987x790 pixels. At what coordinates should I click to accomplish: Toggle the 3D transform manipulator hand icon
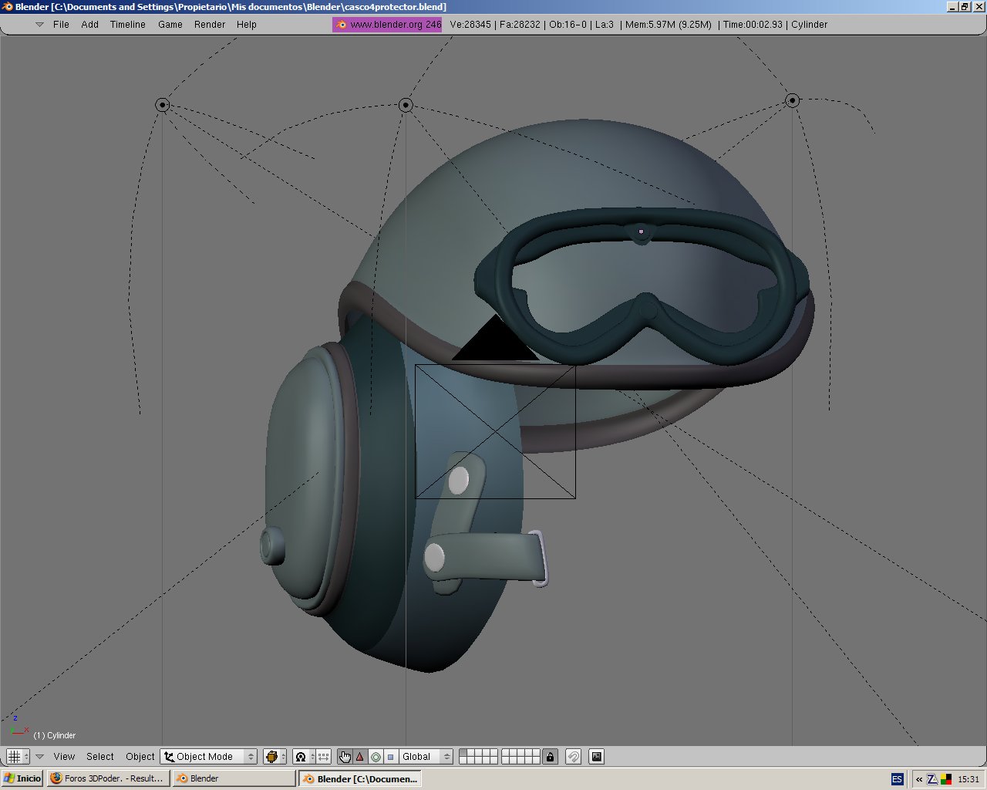point(345,757)
